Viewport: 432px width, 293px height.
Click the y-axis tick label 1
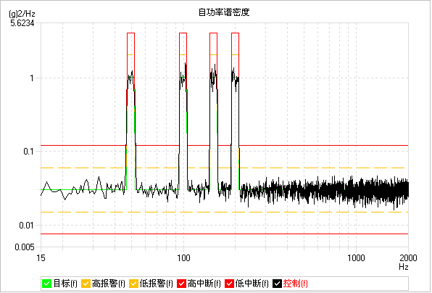(32, 78)
